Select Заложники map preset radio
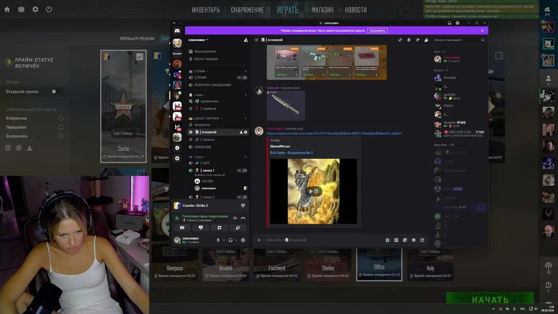The height and width of the screenshot is (314, 558). pyautogui.click(x=61, y=136)
